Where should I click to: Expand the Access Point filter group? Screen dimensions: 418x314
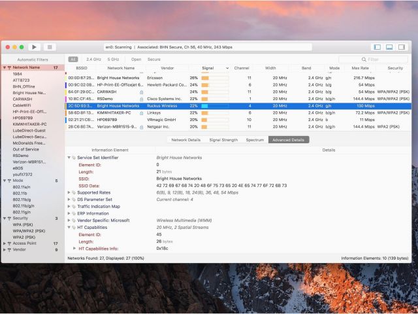(5, 243)
